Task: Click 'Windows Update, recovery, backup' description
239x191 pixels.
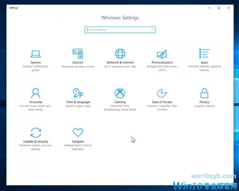Action: [36, 147]
